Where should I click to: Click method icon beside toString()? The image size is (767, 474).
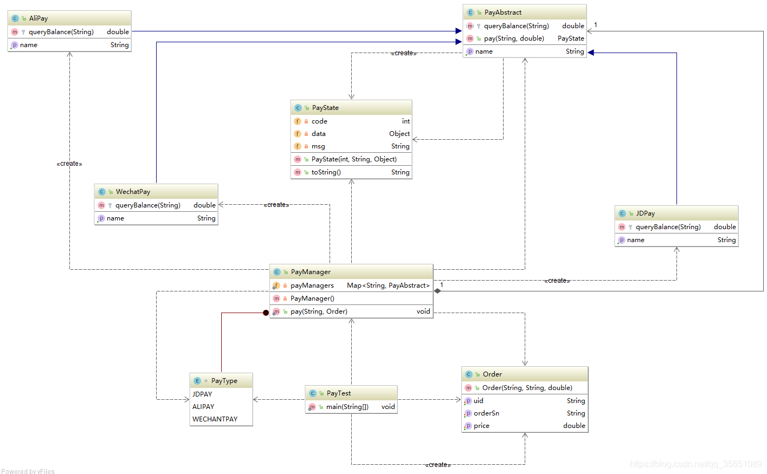[298, 172]
